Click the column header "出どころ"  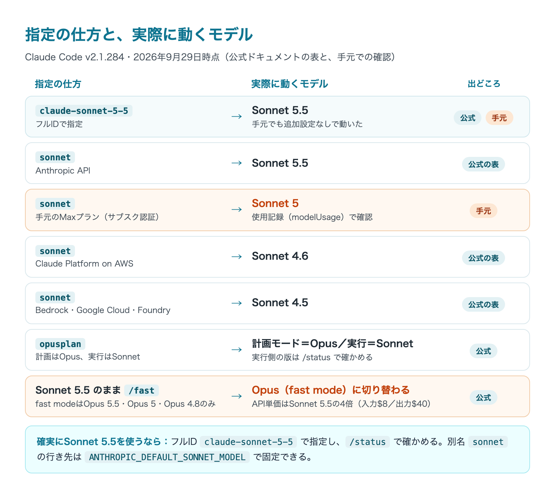tap(484, 84)
